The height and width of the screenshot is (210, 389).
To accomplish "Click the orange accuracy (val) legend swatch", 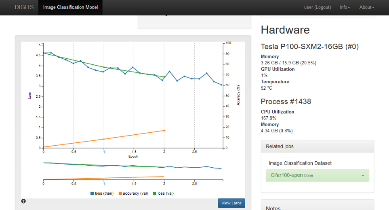I will point(120,194).
